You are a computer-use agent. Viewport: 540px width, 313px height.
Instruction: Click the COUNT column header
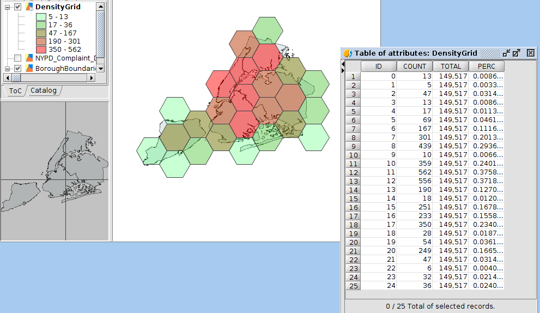tap(415, 66)
